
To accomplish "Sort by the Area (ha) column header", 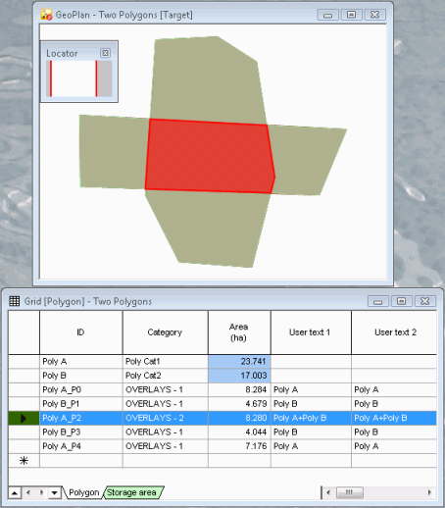I will pyautogui.click(x=239, y=332).
